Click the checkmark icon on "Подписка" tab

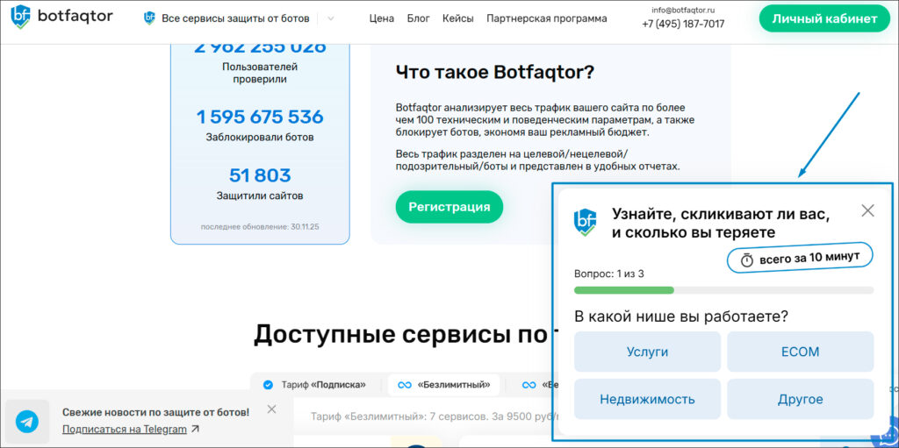click(x=268, y=385)
